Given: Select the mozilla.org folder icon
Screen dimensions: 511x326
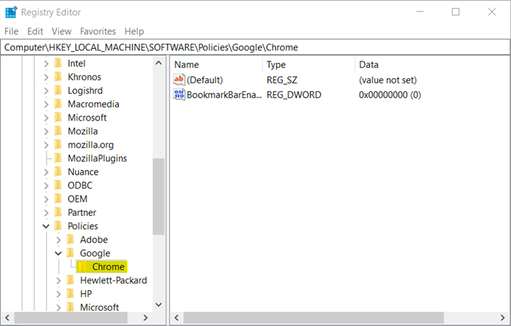Looking at the screenshot, I should pos(58,144).
